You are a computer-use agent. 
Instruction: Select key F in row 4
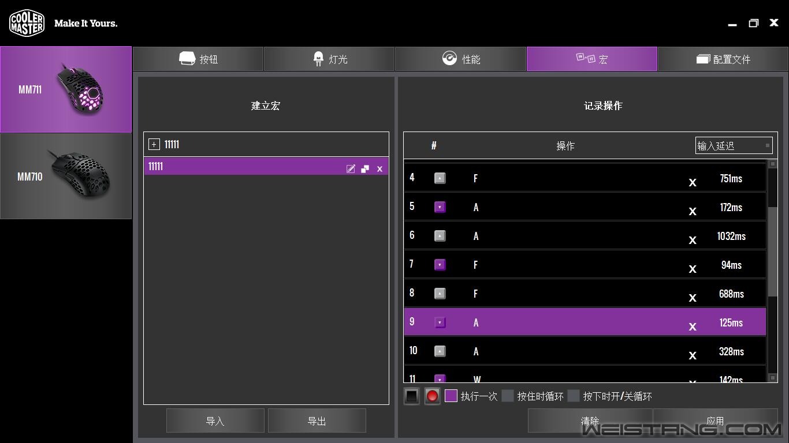point(475,178)
